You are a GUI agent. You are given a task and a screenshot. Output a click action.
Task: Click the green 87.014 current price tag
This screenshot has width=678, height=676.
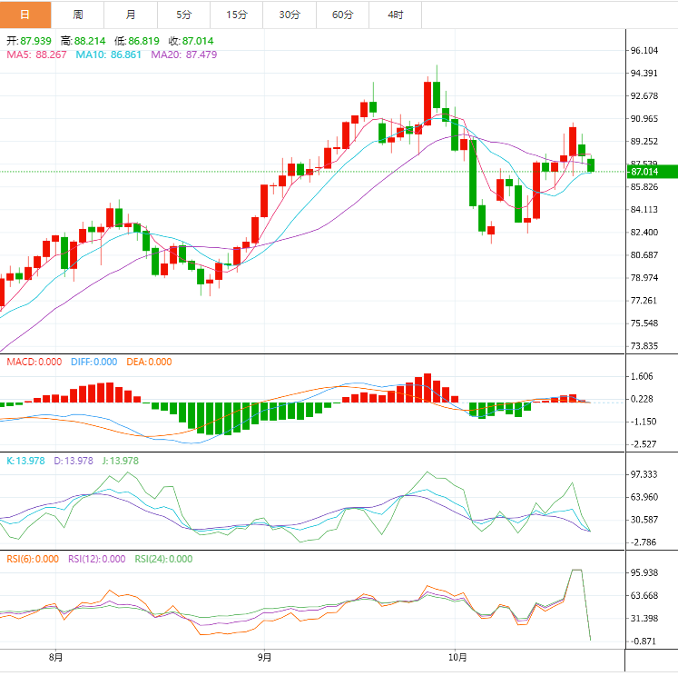click(651, 172)
